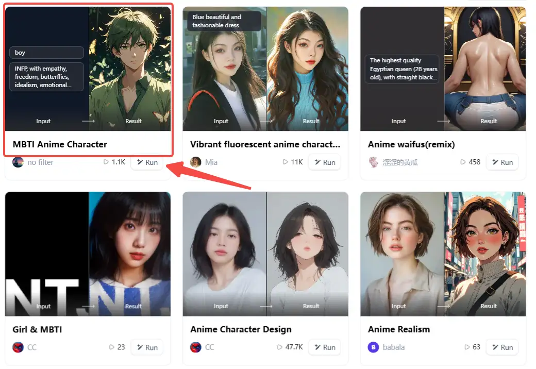Click the play count icon showing 47.7K
Image resolution: width=536 pixels, height=369 pixels.
coord(280,347)
